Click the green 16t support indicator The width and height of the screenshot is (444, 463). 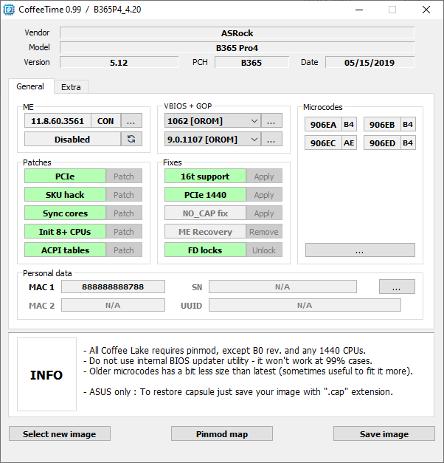point(205,176)
